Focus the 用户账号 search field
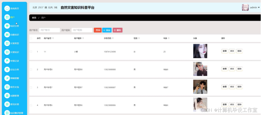The image size is (261, 115). point(49,30)
